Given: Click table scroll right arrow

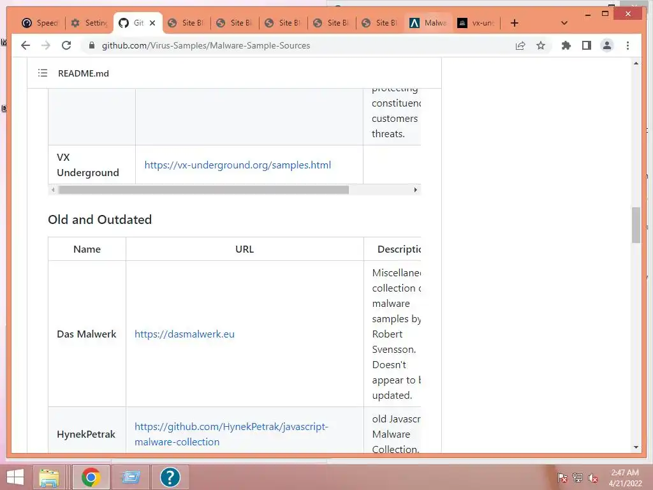Looking at the screenshot, I should 415,190.
